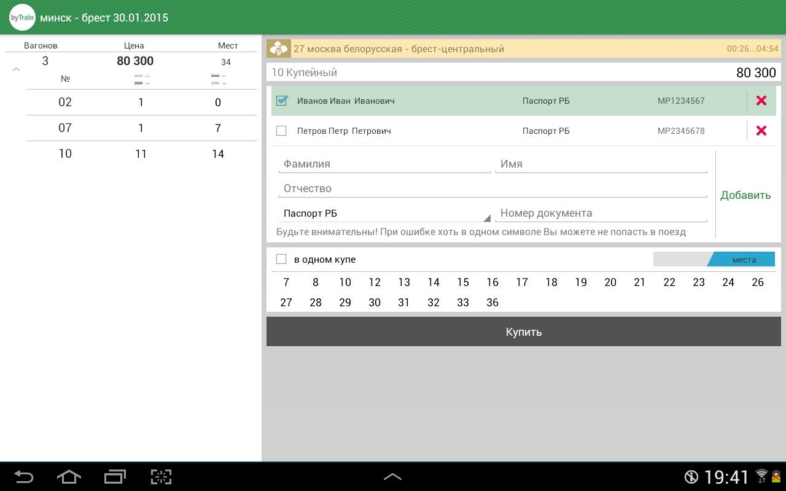Tap the Купить button
786x491 pixels.
pyautogui.click(x=524, y=331)
